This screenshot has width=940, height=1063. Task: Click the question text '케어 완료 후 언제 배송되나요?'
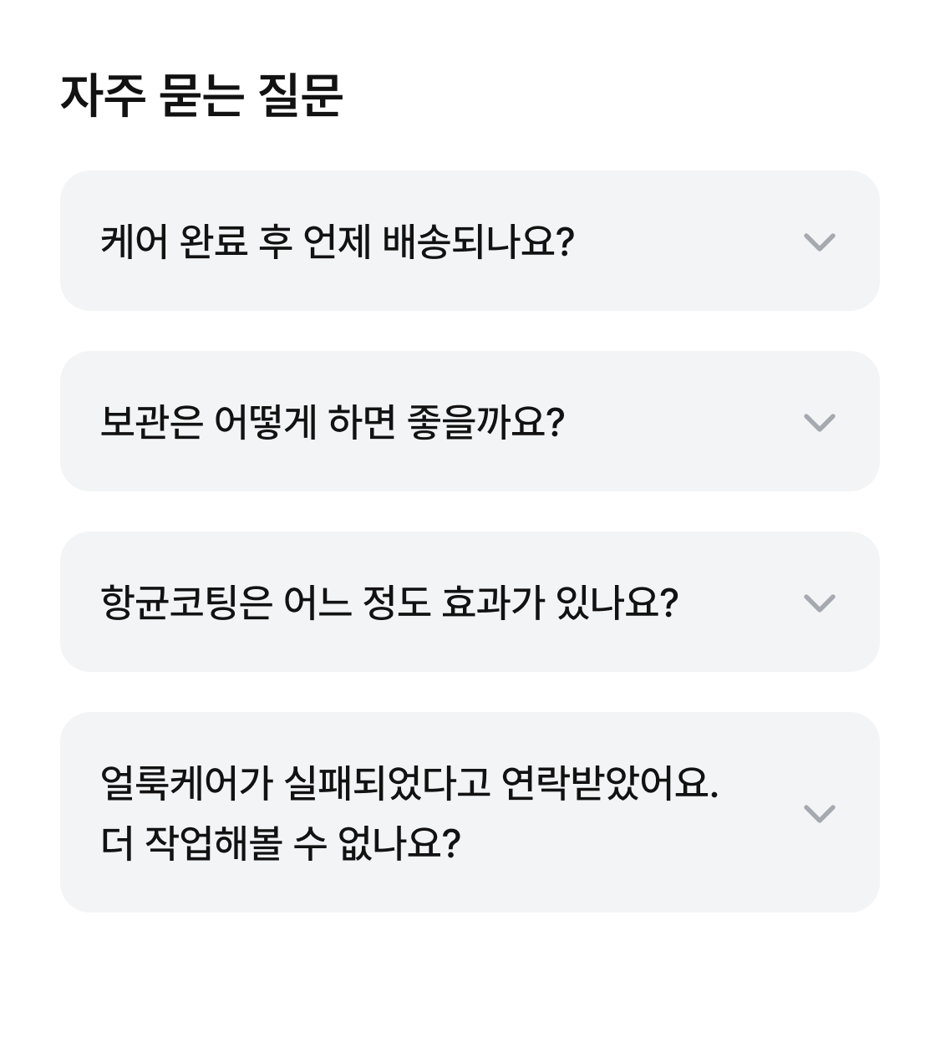point(337,242)
